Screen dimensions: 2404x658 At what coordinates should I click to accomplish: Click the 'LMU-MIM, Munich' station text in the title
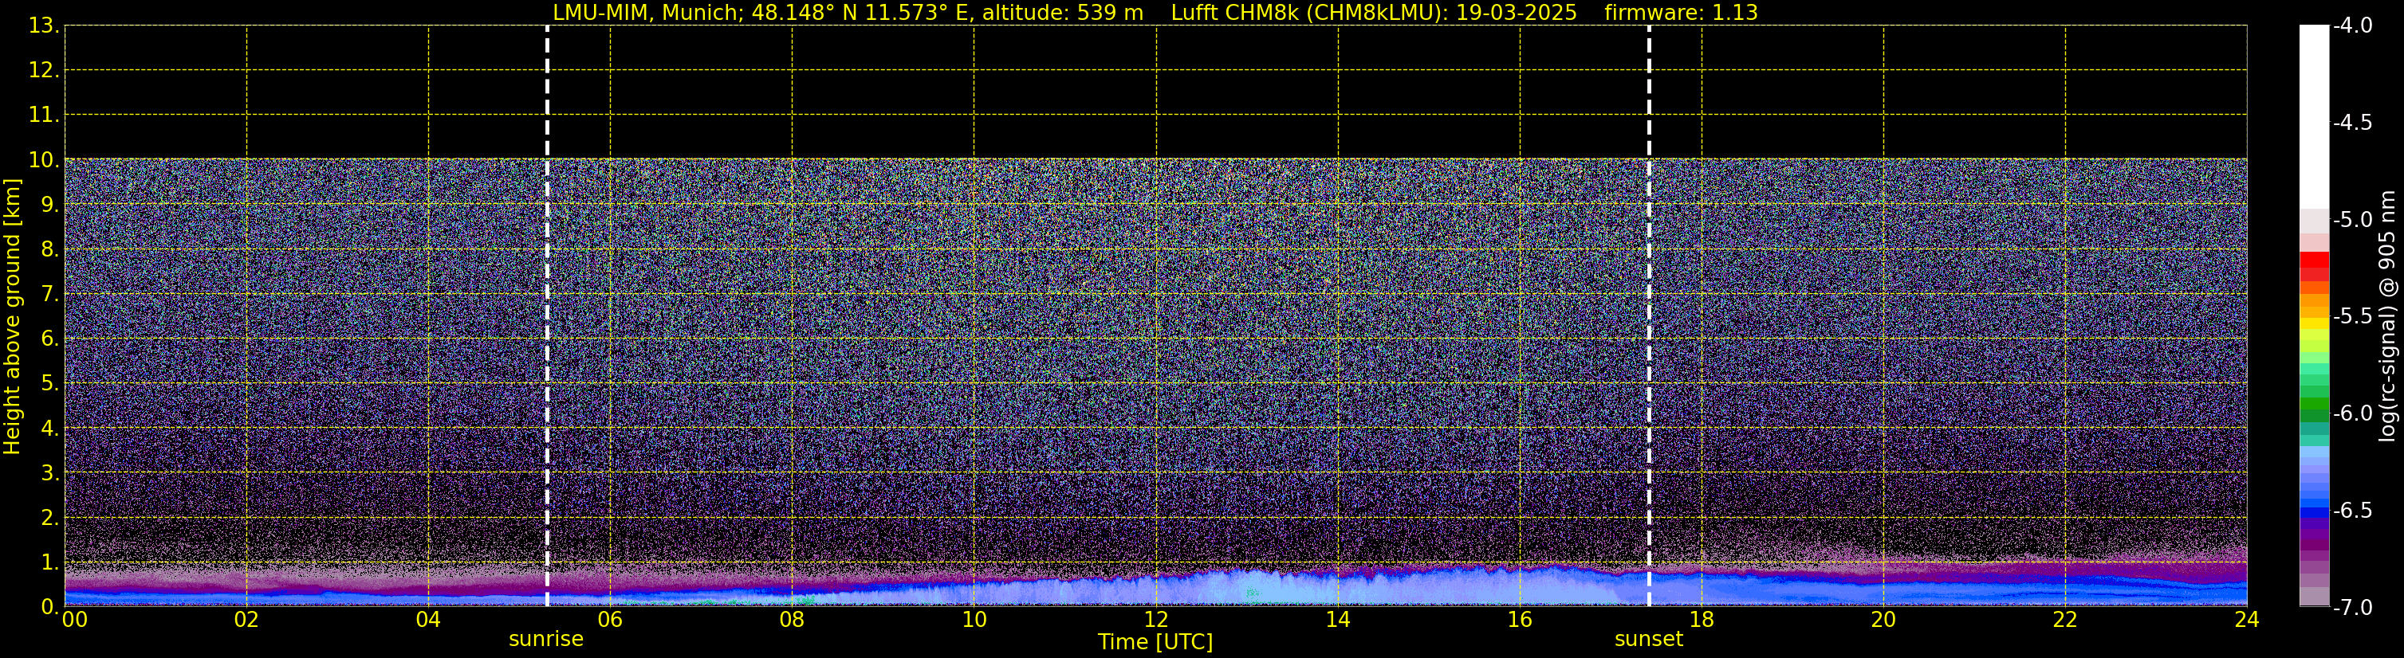click(x=647, y=13)
